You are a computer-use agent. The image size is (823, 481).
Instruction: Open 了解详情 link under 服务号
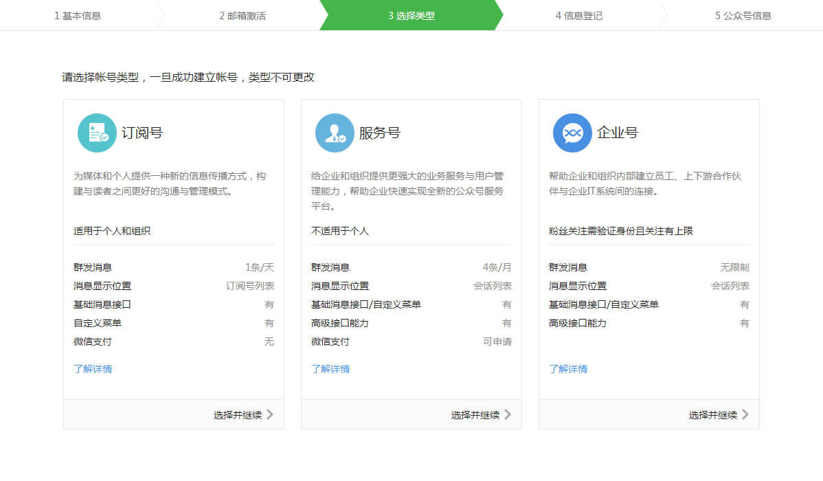coord(330,369)
